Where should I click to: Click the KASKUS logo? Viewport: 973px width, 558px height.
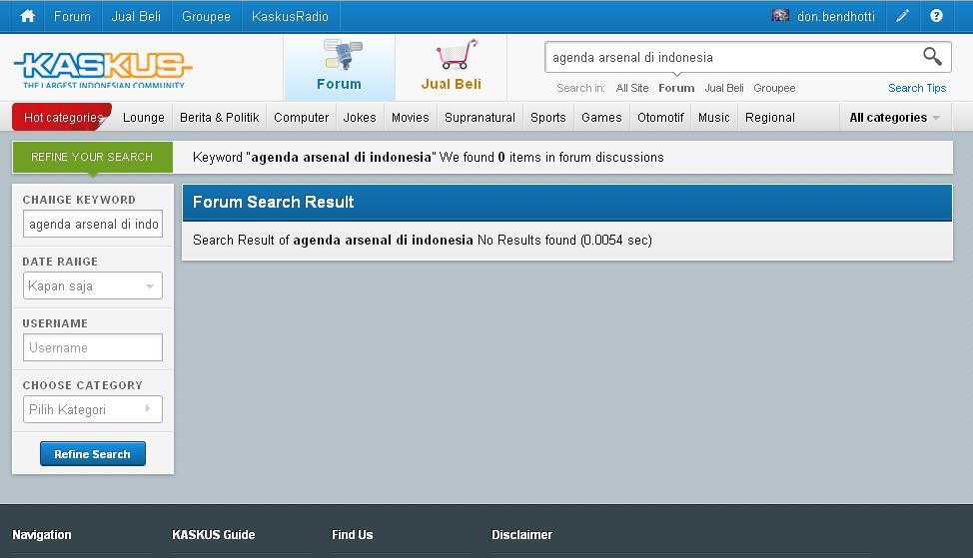click(x=102, y=68)
